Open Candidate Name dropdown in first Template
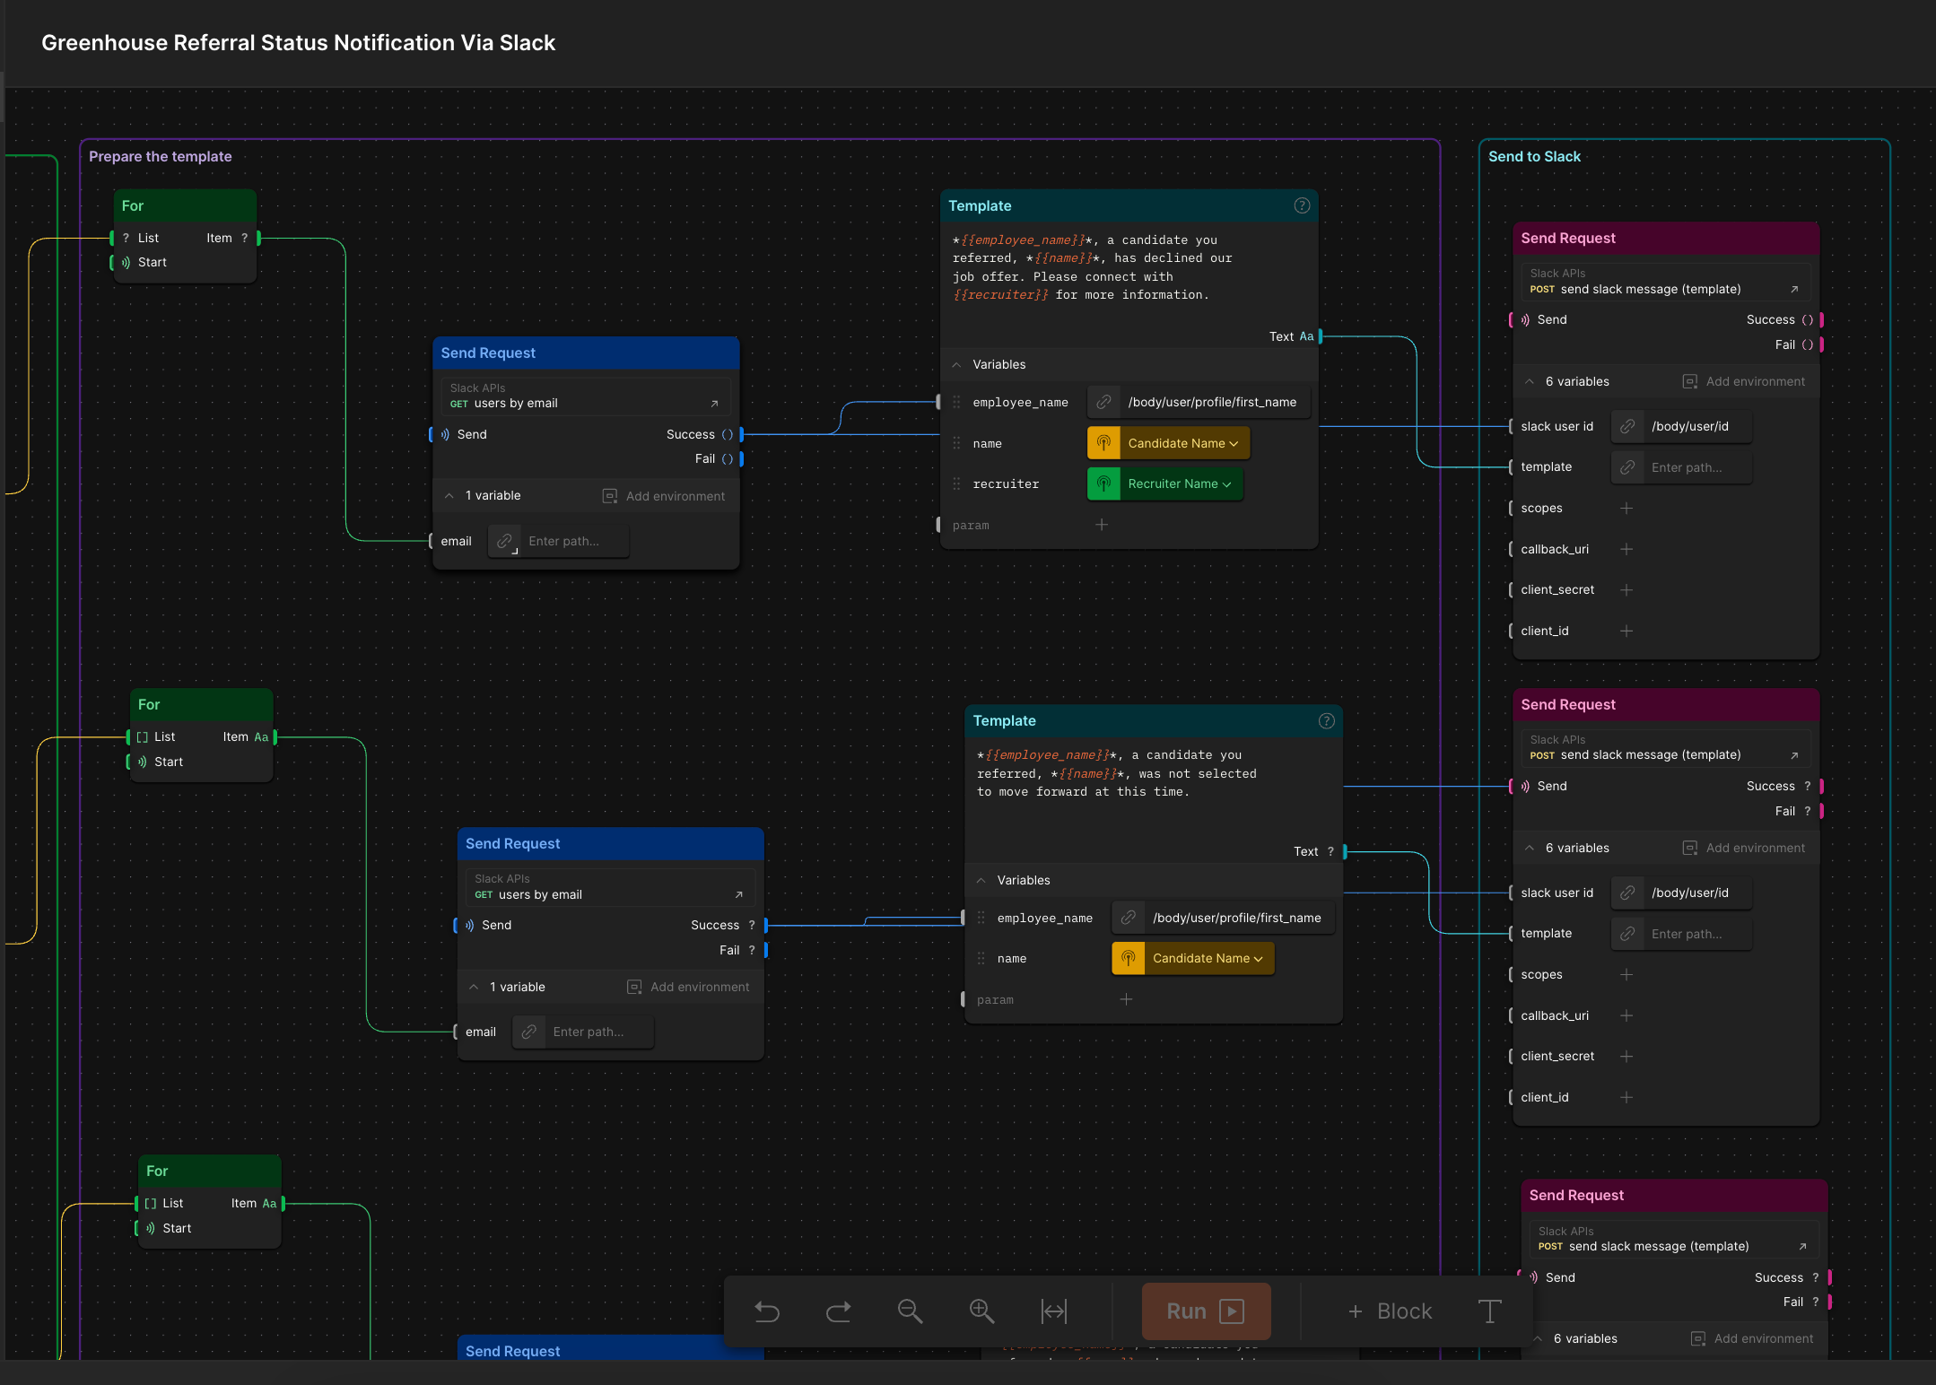 [1168, 443]
